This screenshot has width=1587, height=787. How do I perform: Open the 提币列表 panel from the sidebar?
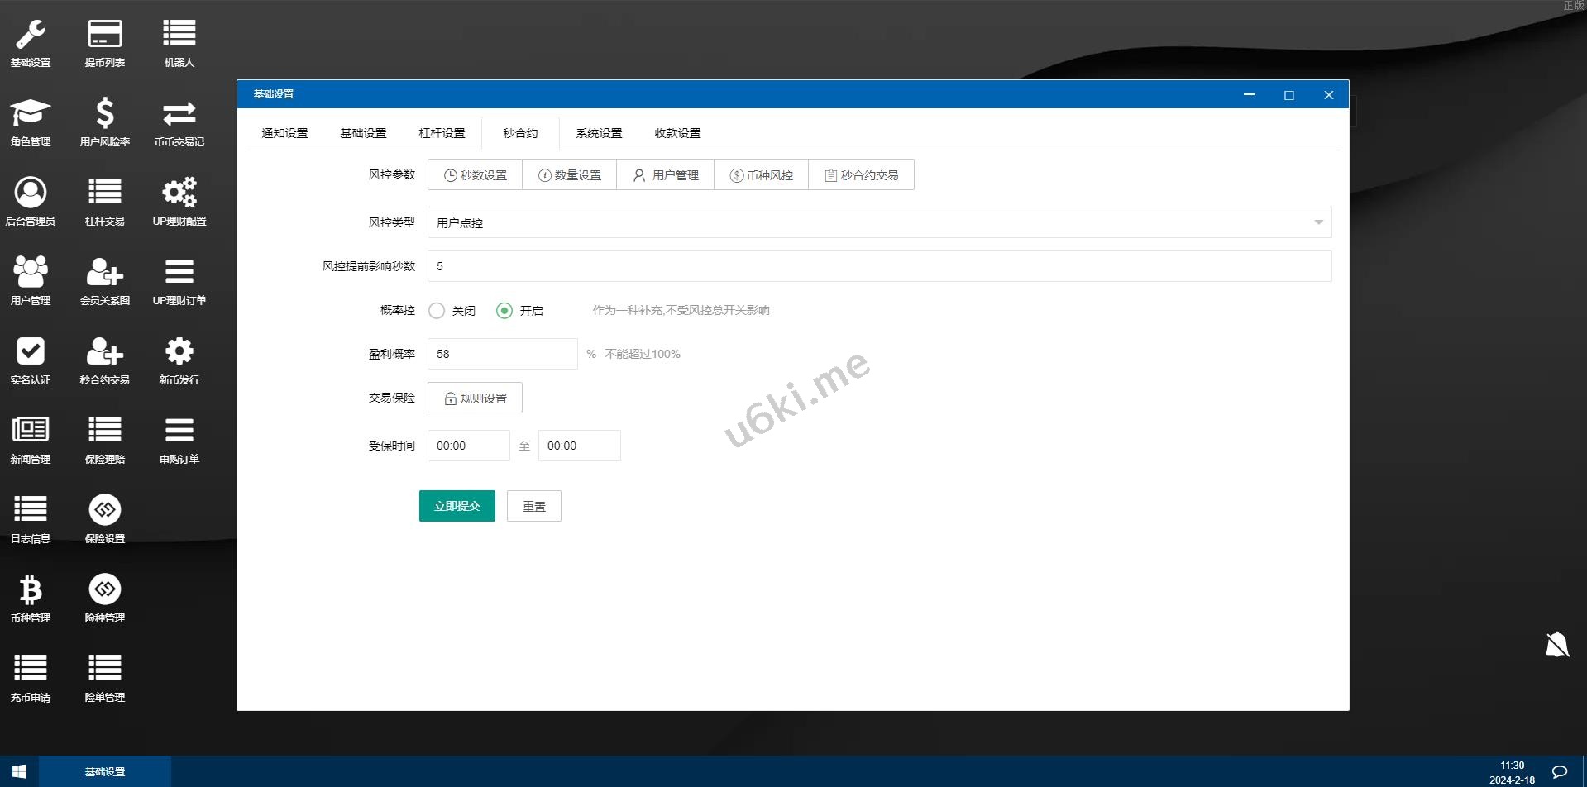coord(104,40)
